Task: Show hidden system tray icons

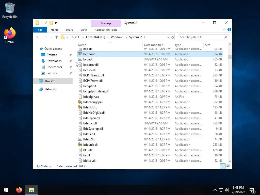Action: tap(215, 190)
